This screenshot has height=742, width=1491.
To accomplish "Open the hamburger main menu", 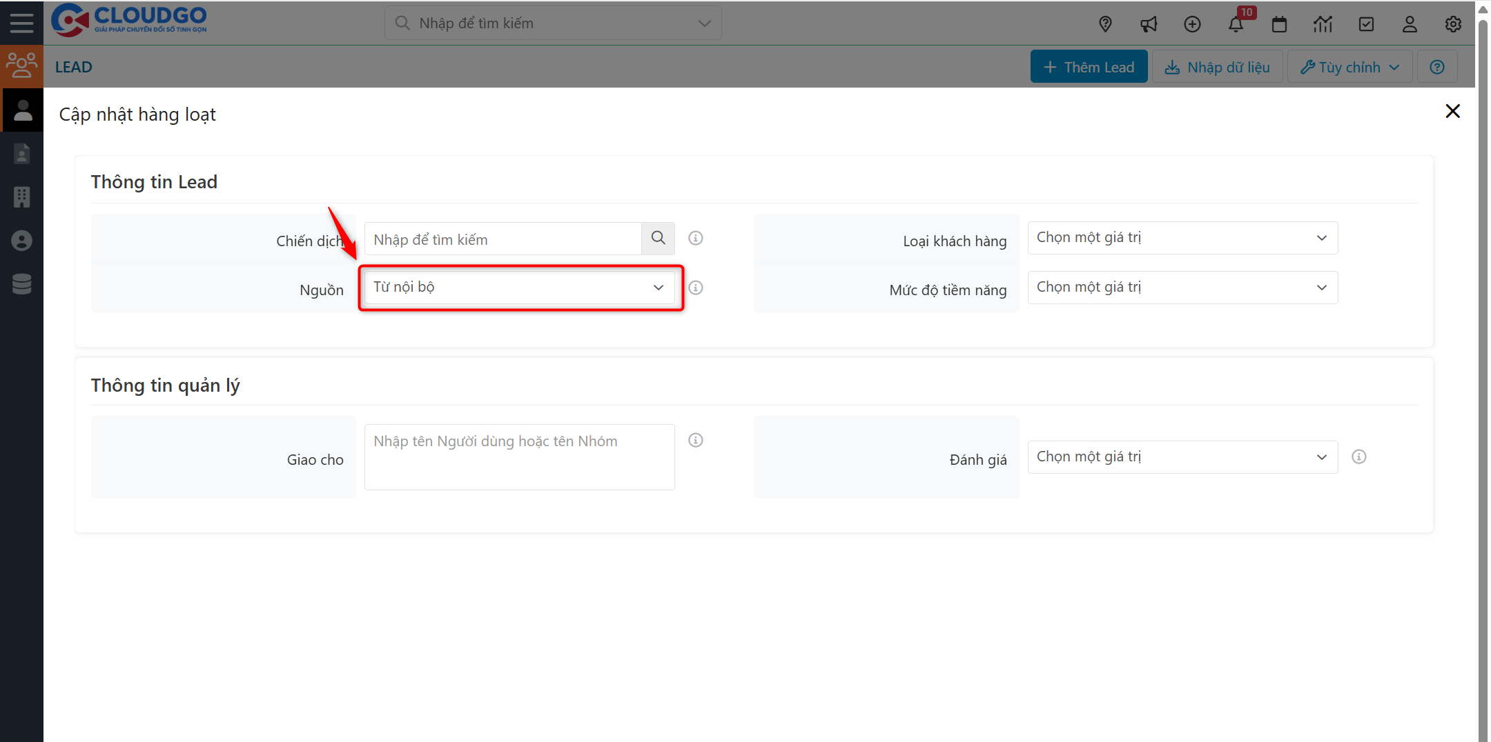I will (x=21, y=23).
